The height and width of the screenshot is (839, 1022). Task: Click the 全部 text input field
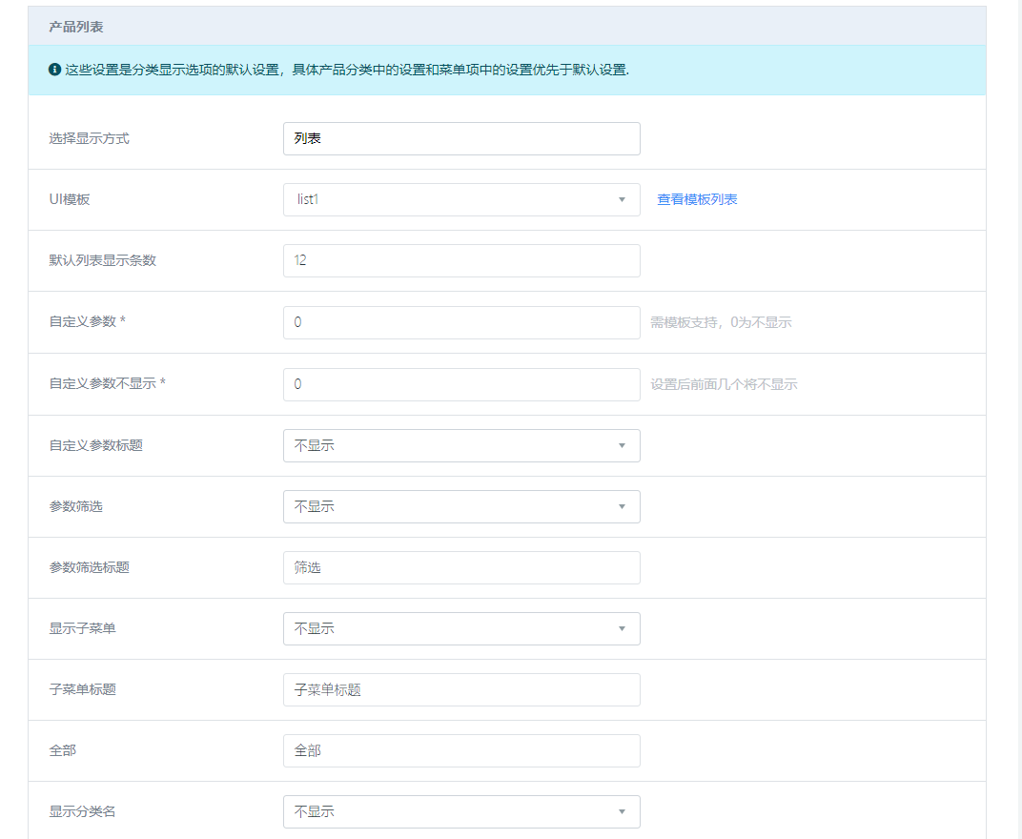coord(461,750)
